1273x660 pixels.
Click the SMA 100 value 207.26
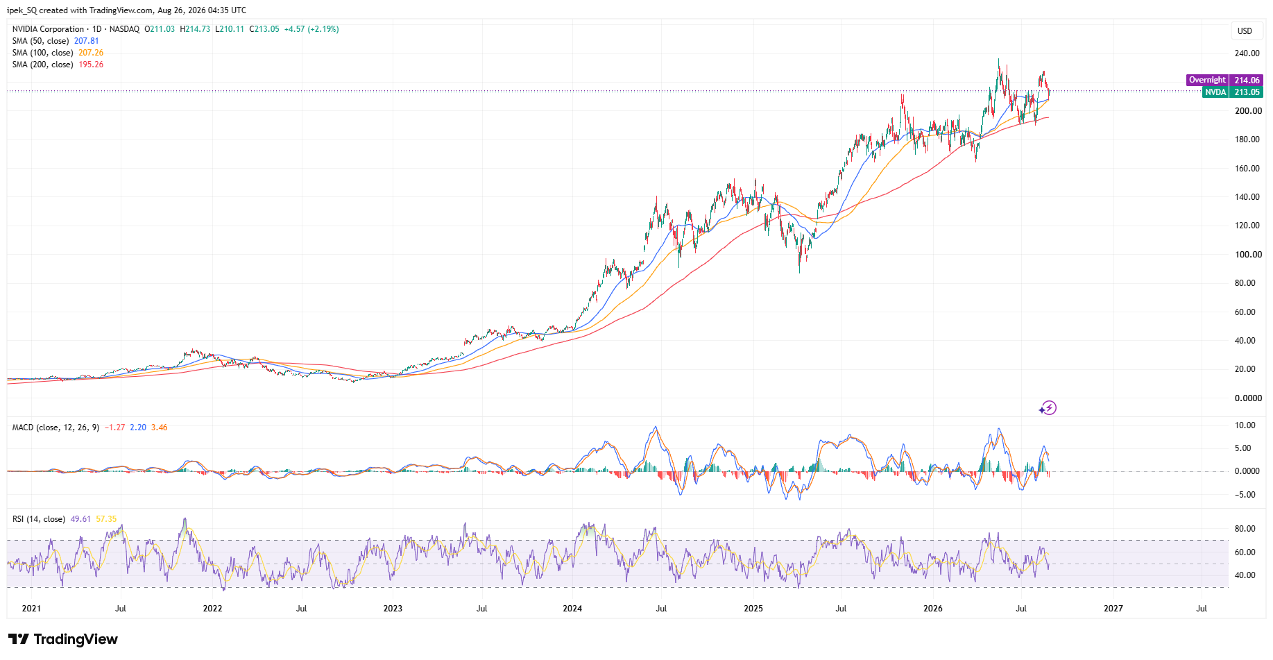tap(91, 53)
